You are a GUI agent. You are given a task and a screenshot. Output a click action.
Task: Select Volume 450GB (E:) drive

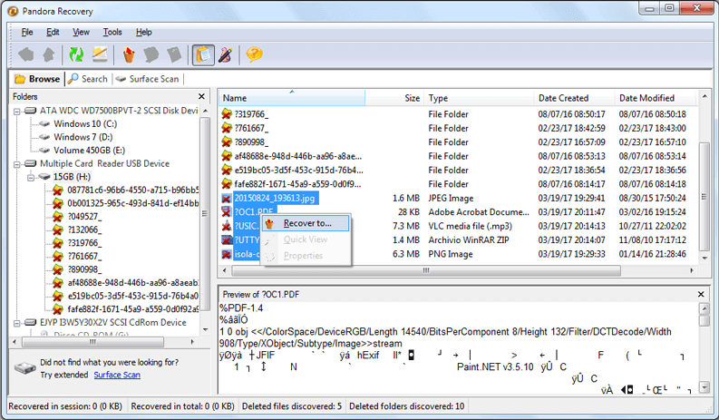90,151
